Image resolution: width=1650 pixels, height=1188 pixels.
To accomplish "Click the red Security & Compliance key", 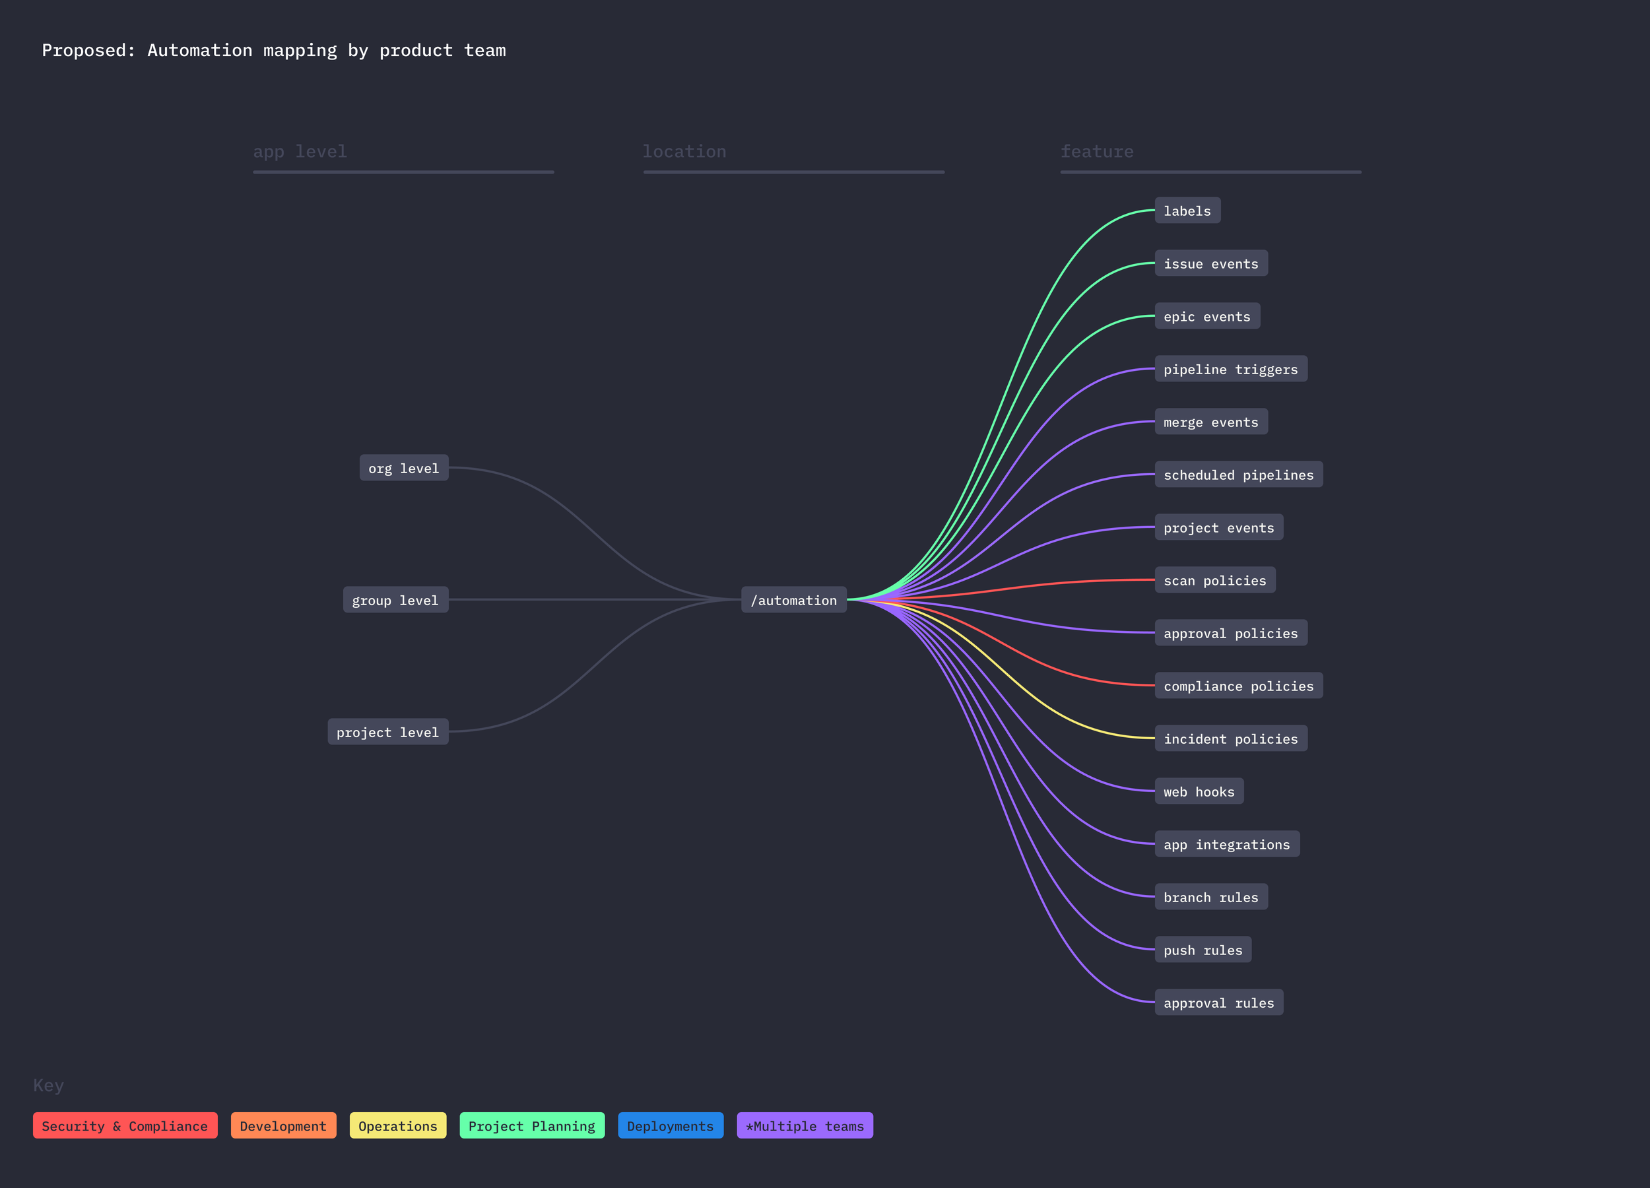I will pyautogui.click(x=125, y=1125).
